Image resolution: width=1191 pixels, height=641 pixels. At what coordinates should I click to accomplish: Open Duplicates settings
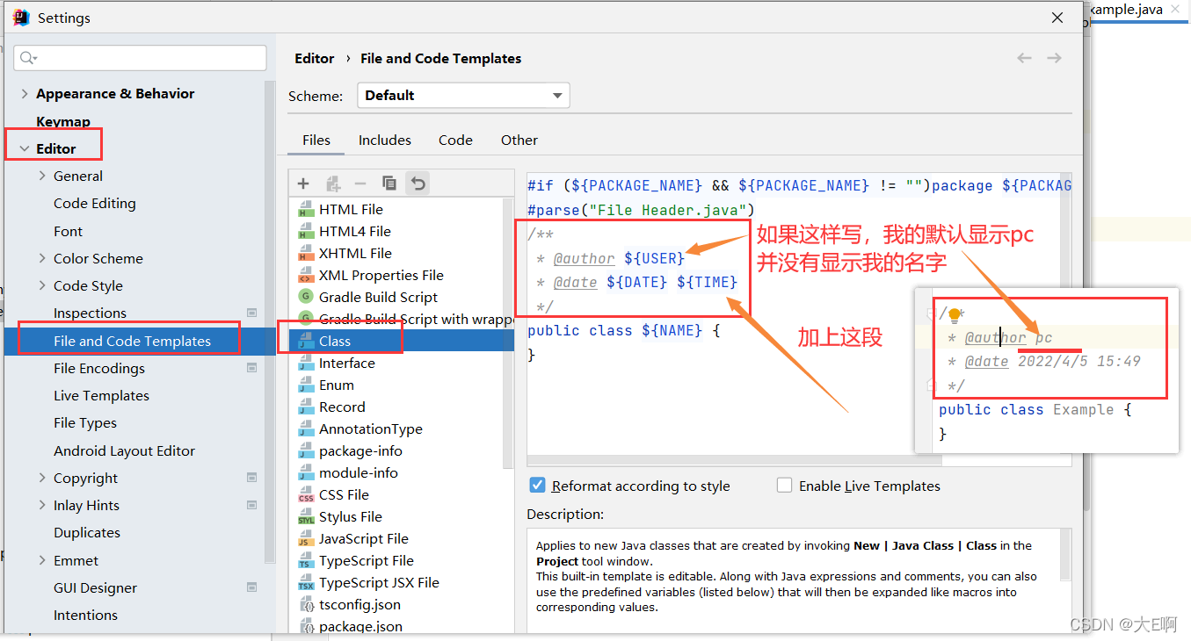pyautogui.click(x=87, y=532)
